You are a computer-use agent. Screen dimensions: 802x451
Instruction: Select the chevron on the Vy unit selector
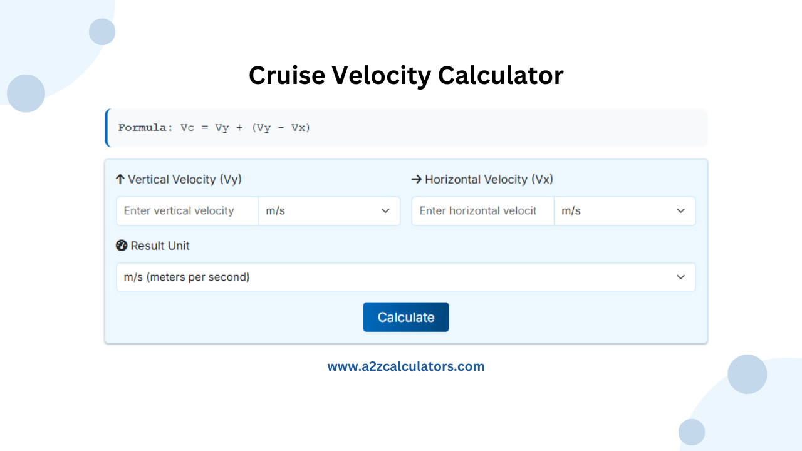point(385,211)
